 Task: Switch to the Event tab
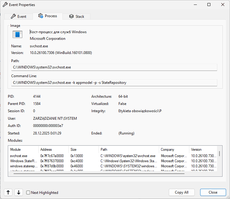pos(18,17)
